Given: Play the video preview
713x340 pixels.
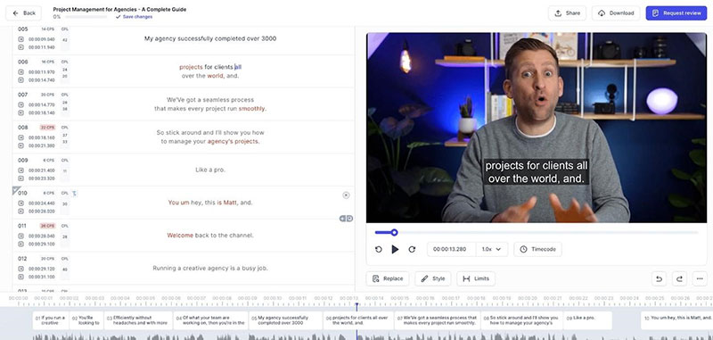Looking at the screenshot, I should (x=395, y=250).
